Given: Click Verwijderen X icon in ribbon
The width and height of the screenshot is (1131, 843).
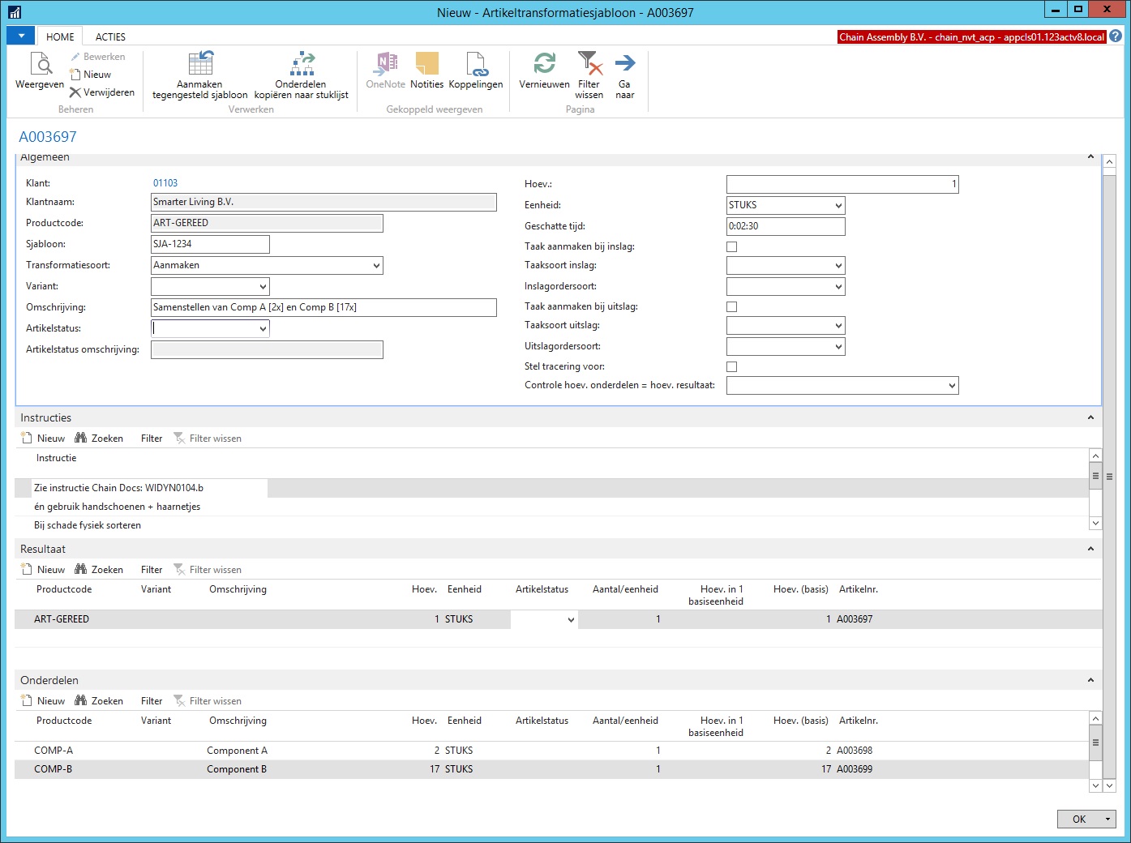Looking at the screenshot, I should click(x=75, y=92).
